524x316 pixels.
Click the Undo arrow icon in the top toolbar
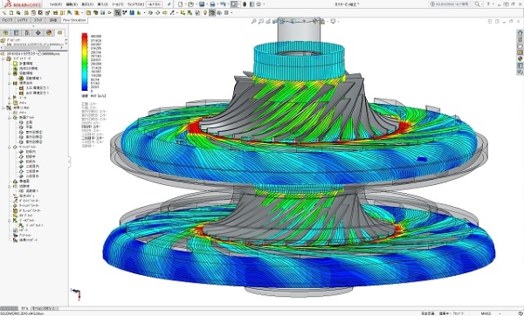[223, 4]
